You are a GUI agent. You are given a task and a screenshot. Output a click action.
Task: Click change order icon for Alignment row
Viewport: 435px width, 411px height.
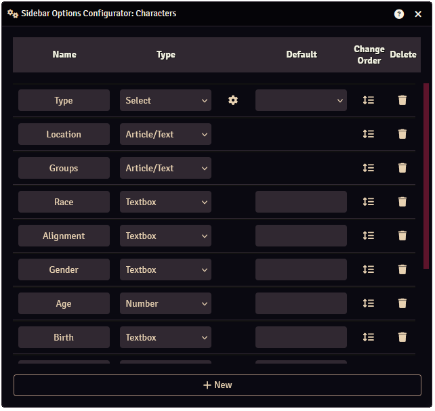[368, 236]
